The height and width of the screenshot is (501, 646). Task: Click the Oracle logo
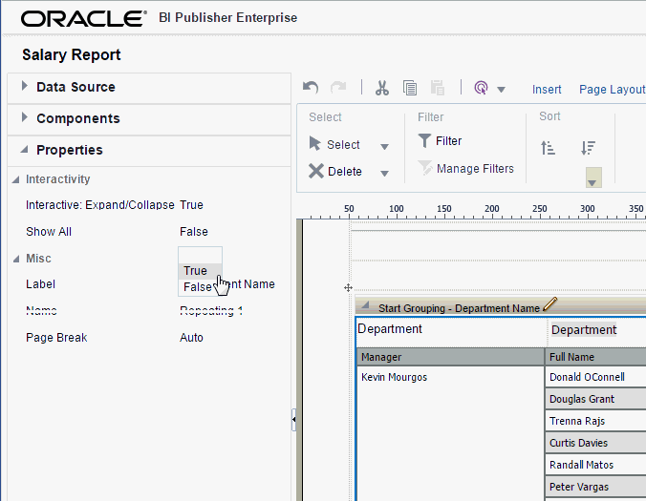(84, 18)
